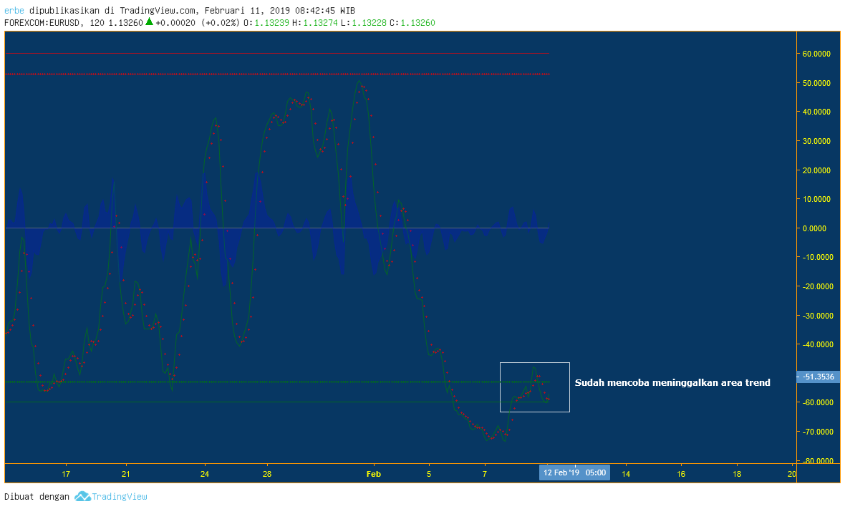Click the -60.0000 price axis label
Image resolution: width=845 pixels, height=509 pixels.
tap(816, 403)
